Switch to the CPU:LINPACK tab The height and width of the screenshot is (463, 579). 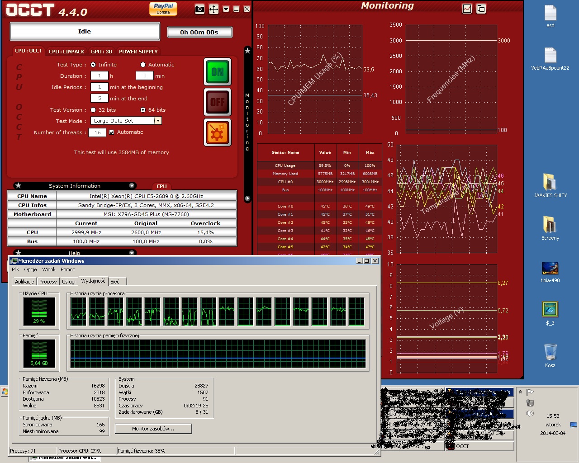click(x=66, y=52)
